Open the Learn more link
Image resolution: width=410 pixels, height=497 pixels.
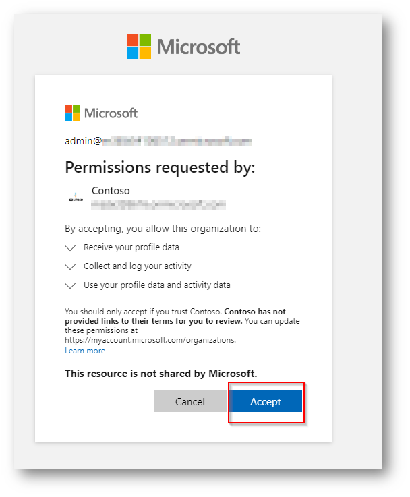85,351
